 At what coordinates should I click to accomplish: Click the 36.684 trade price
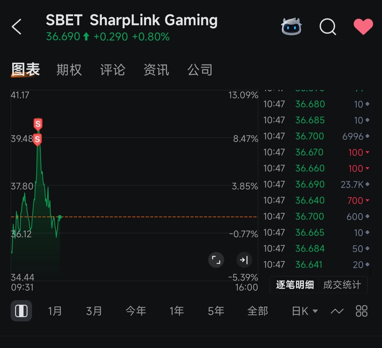(x=310, y=249)
